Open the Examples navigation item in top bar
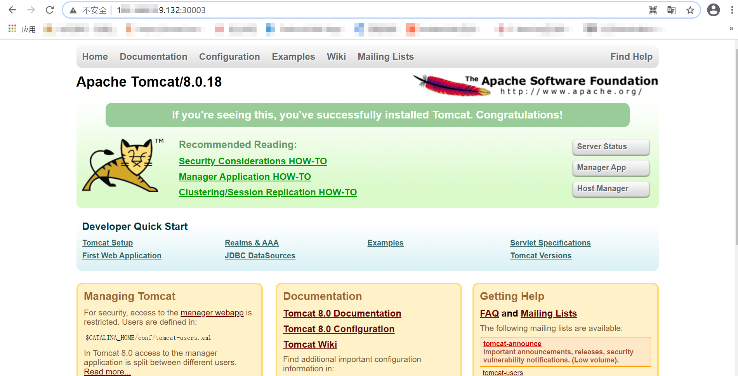 293,57
